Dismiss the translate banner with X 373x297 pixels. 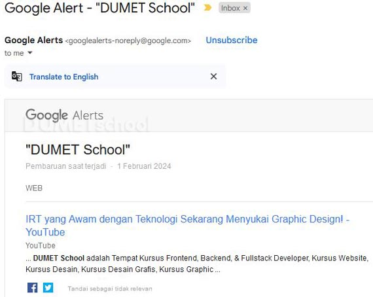tap(213, 77)
